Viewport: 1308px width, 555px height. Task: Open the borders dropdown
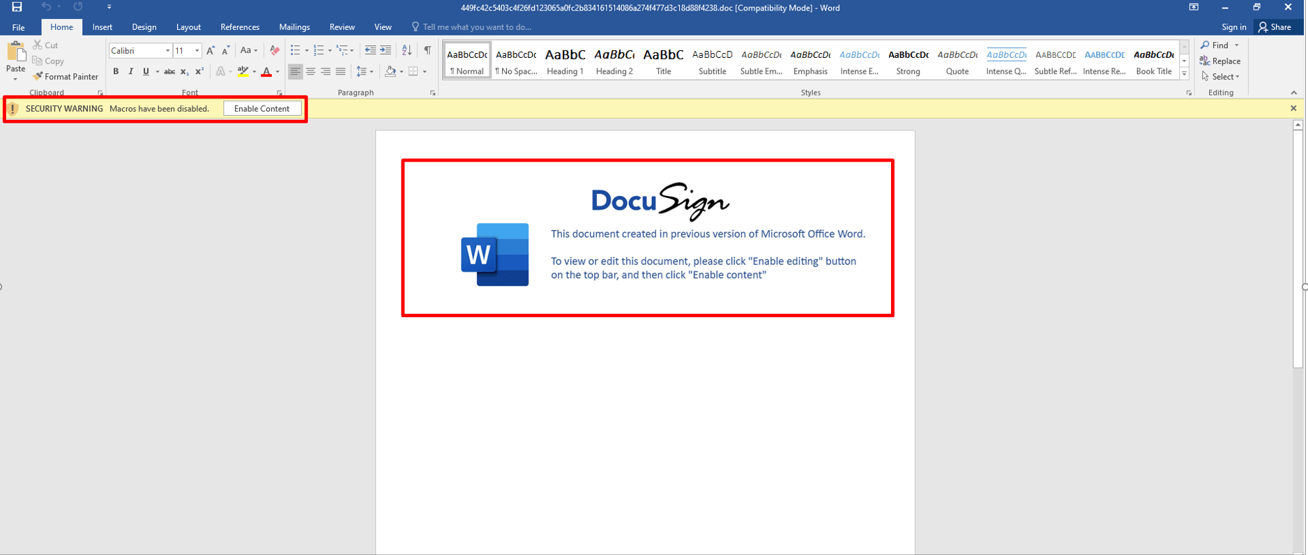click(425, 72)
